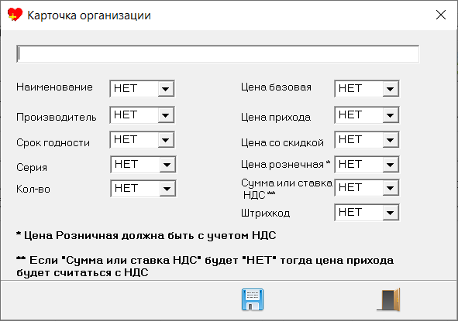Click the floppy disk save icon
The width and height of the screenshot is (458, 321).
click(x=253, y=299)
